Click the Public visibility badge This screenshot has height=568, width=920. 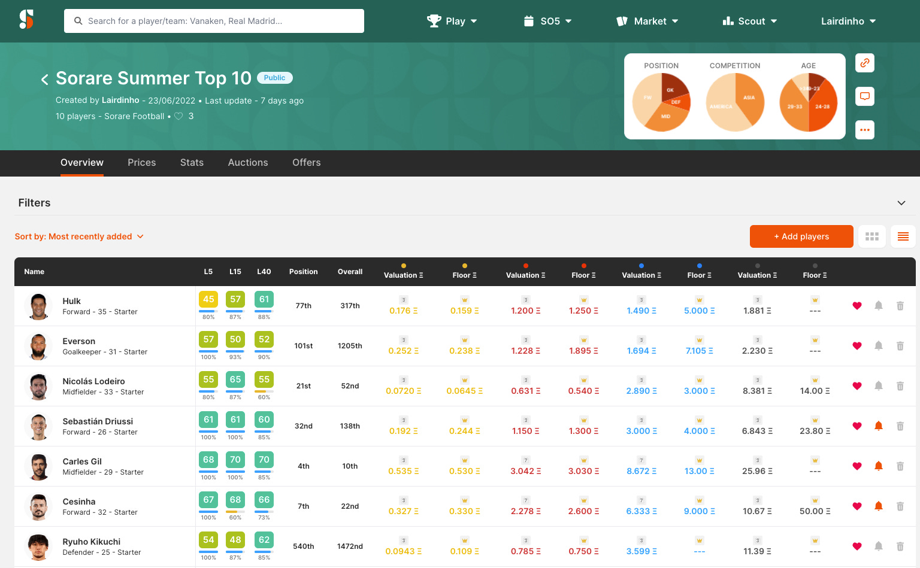coord(275,78)
